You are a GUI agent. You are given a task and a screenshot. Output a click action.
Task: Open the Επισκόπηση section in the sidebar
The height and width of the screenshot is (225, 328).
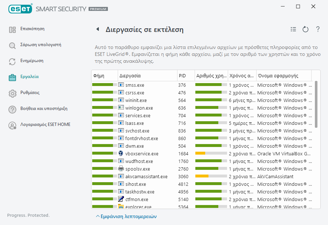click(x=32, y=29)
